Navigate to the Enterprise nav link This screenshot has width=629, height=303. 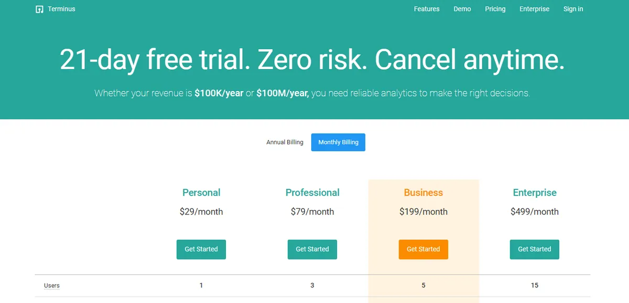(535, 9)
